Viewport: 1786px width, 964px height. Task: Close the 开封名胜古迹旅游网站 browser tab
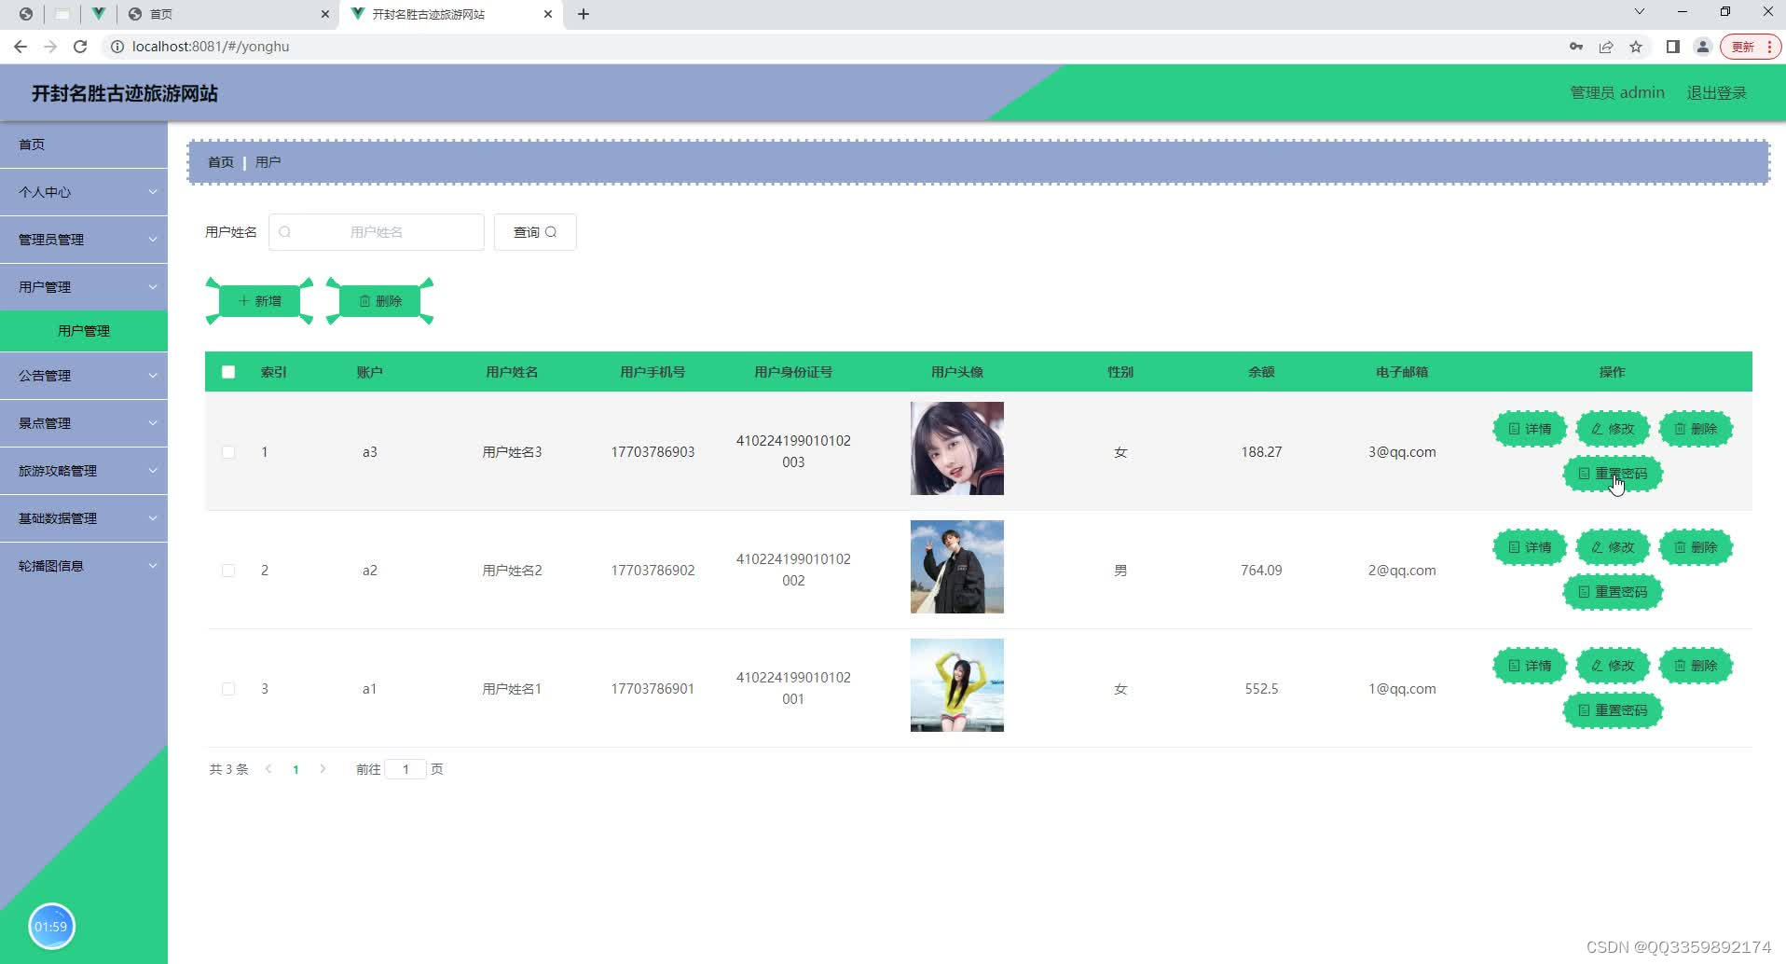pyautogui.click(x=548, y=14)
